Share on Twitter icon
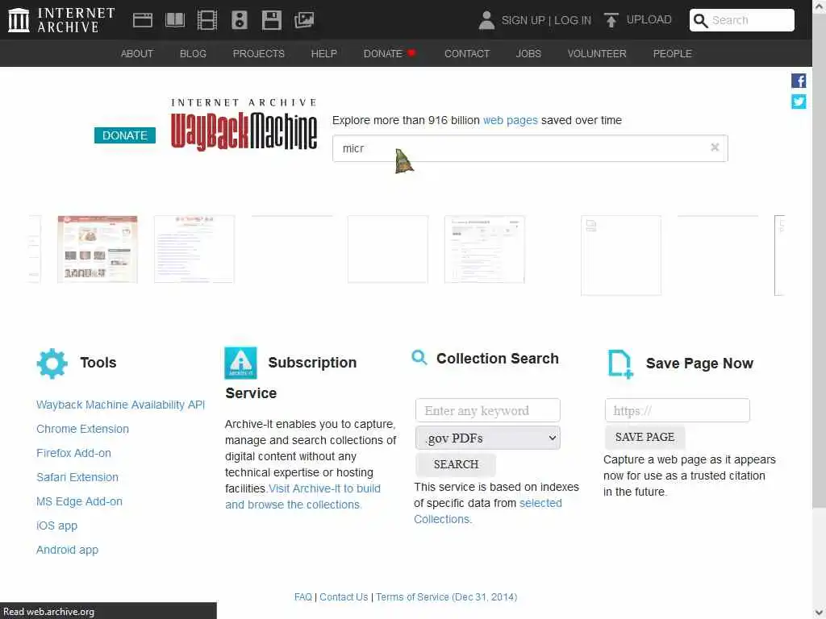The width and height of the screenshot is (826, 619). [799, 101]
